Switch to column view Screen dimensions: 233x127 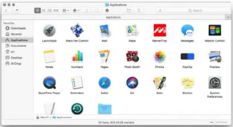tap(50, 10)
